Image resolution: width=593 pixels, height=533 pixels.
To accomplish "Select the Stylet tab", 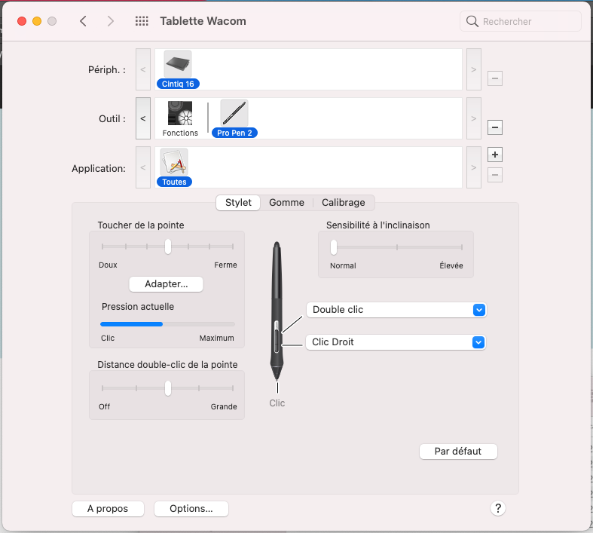I will [238, 202].
